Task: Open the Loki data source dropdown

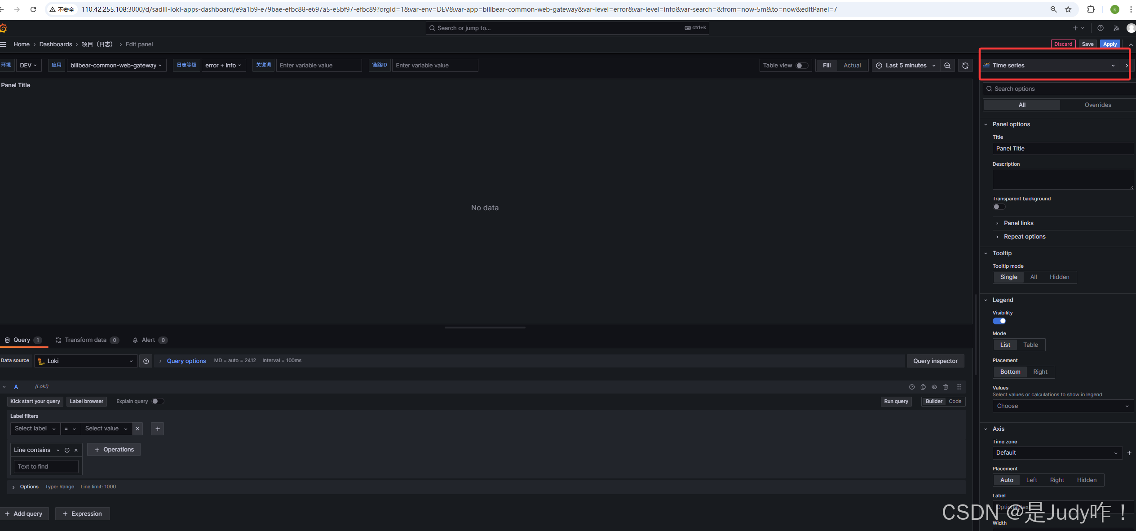Action: pyautogui.click(x=85, y=361)
